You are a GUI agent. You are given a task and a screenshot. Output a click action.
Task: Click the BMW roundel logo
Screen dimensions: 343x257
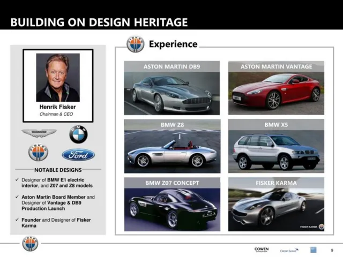coord(78,134)
